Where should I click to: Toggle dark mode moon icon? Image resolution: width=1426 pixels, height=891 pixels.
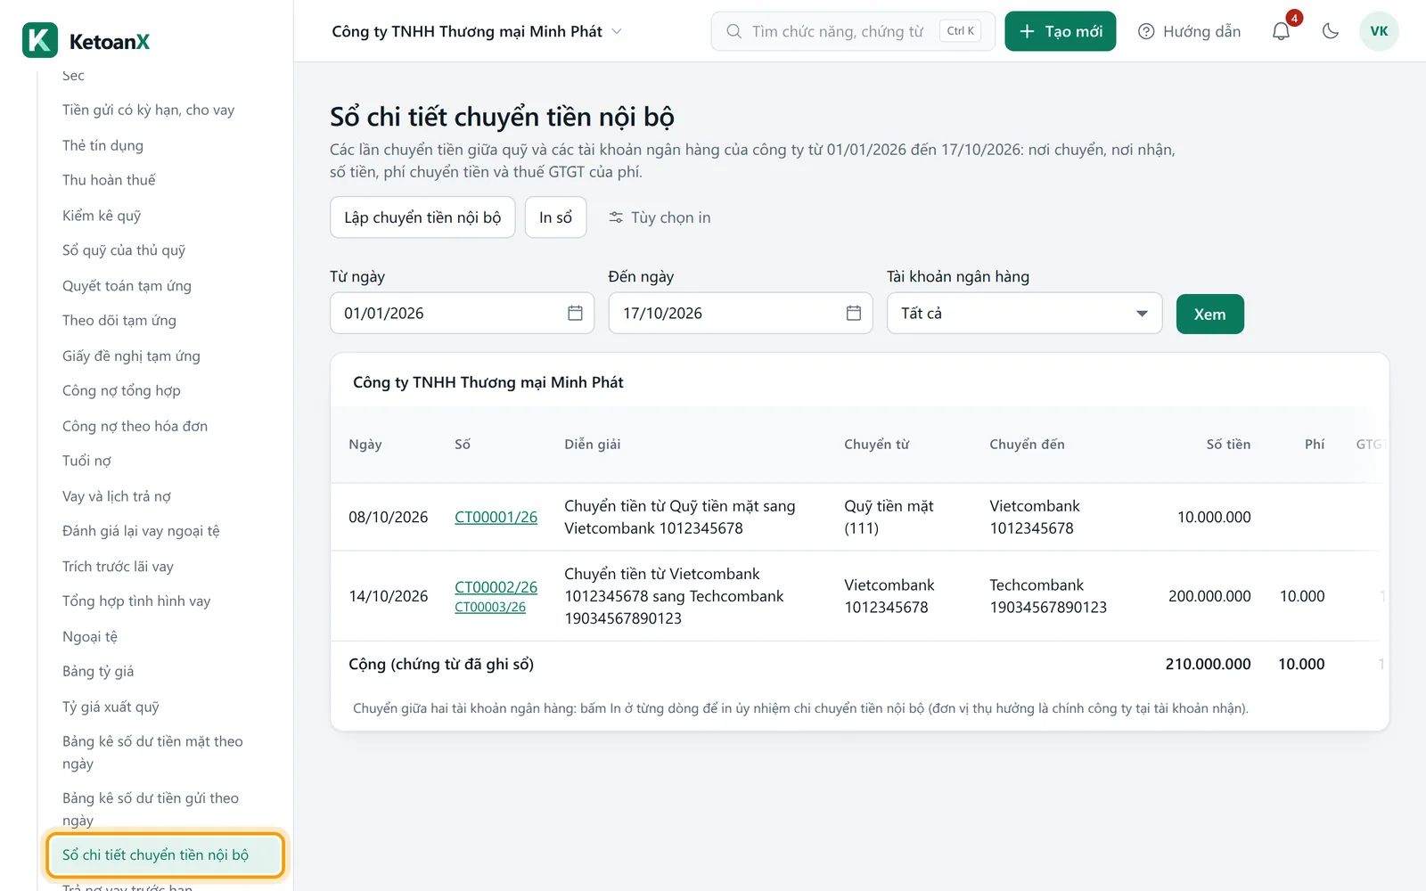tap(1331, 31)
